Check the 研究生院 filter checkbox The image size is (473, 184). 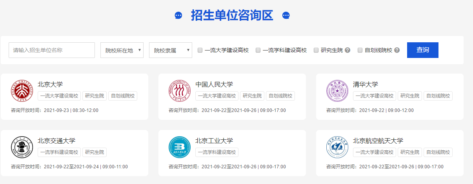click(x=316, y=50)
